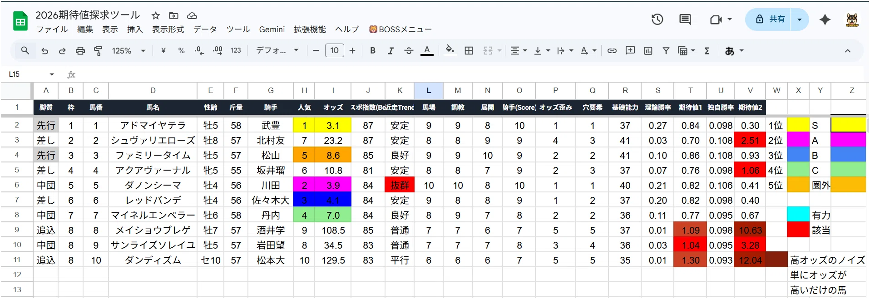Select the red 抜群 cell
Screen dimensions: 870x299
click(x=400, y=185)
